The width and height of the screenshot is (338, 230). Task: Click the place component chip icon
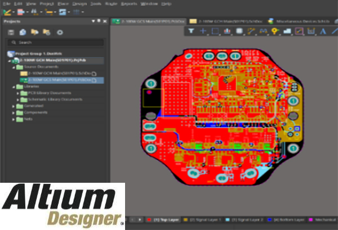[239, 31]
